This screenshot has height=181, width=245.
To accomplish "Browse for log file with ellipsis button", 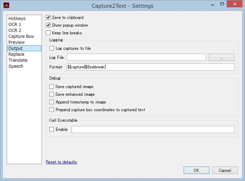I will 221,58.
